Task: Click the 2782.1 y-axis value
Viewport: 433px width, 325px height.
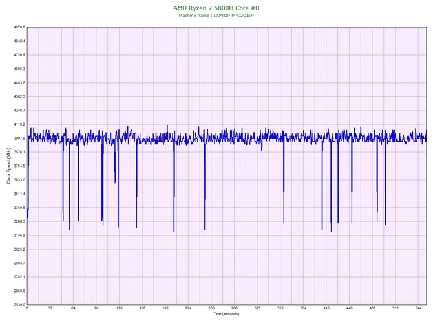Action: [x=19, y=277]
